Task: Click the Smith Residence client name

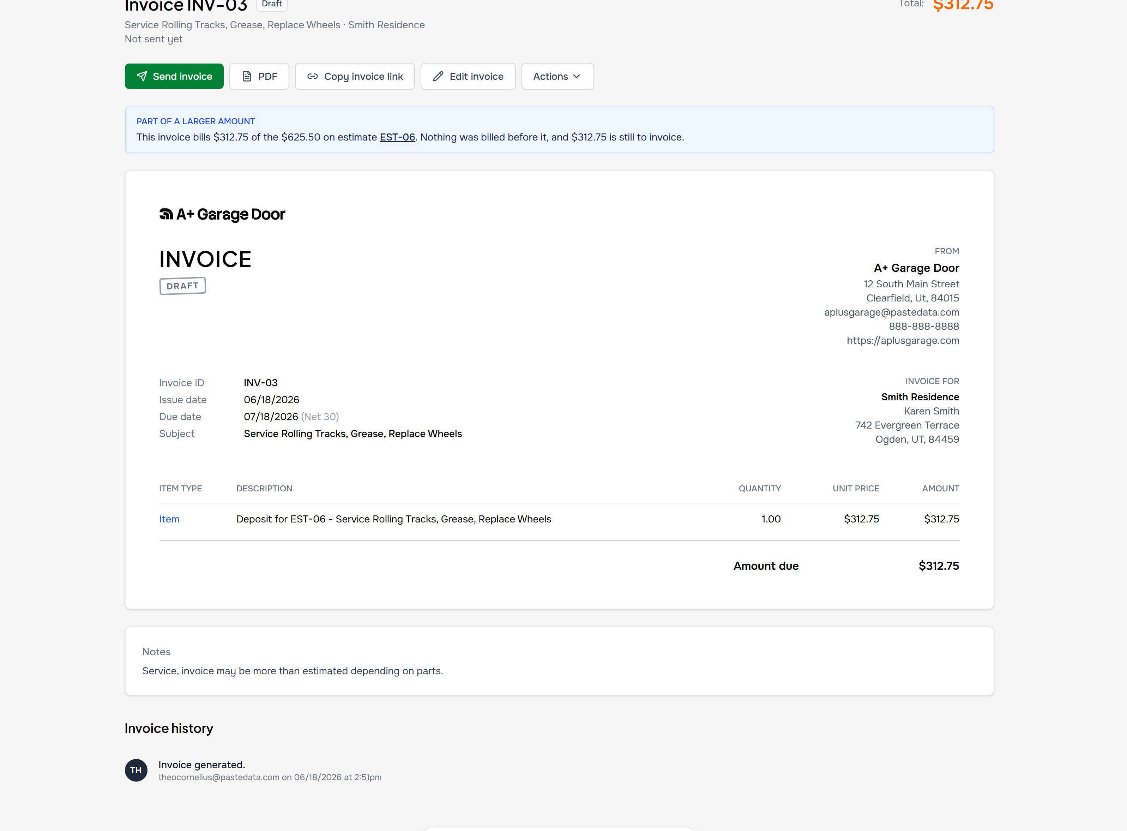Action: (920, 397)
